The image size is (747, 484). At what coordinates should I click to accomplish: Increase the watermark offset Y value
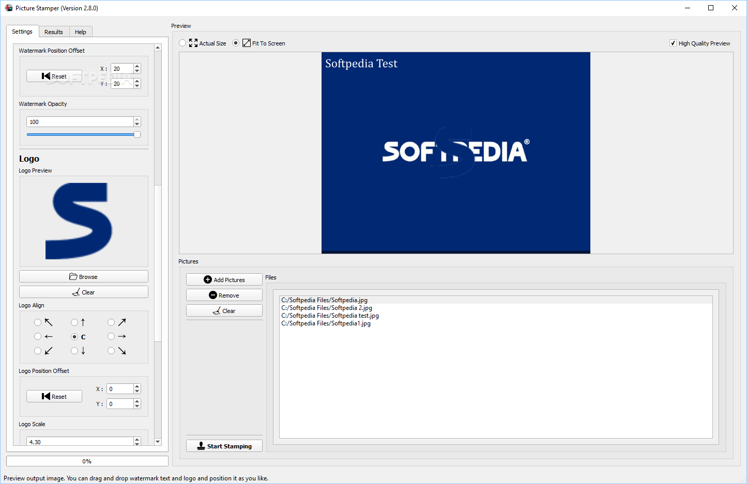(x=137, y=81)
